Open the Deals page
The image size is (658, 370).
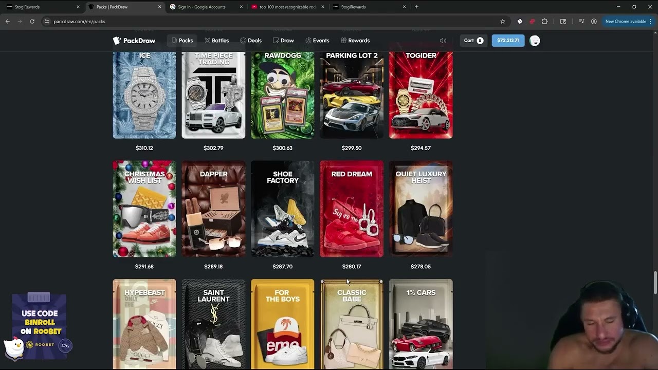(251, 41)
